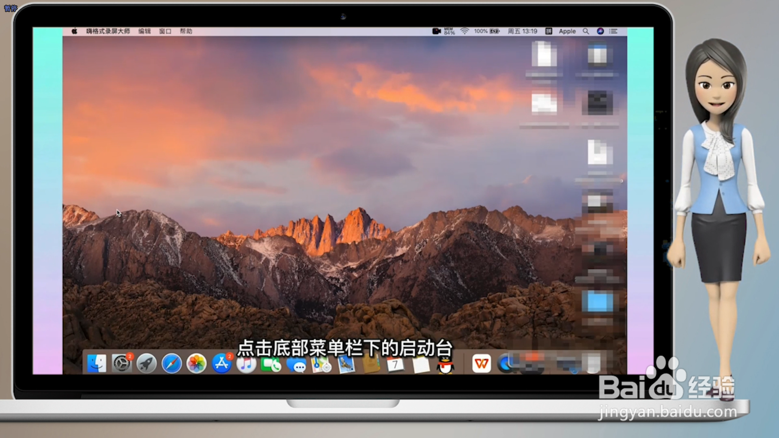This screenshot has height=438, width=779.
Task: Open the 窗口 menu
Action: [165, 31]
